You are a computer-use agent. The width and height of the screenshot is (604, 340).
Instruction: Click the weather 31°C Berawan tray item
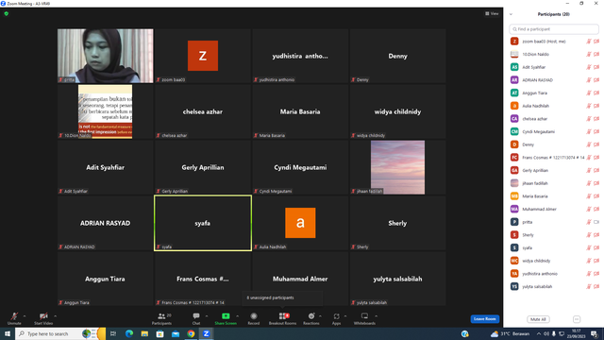click(510, 333)
